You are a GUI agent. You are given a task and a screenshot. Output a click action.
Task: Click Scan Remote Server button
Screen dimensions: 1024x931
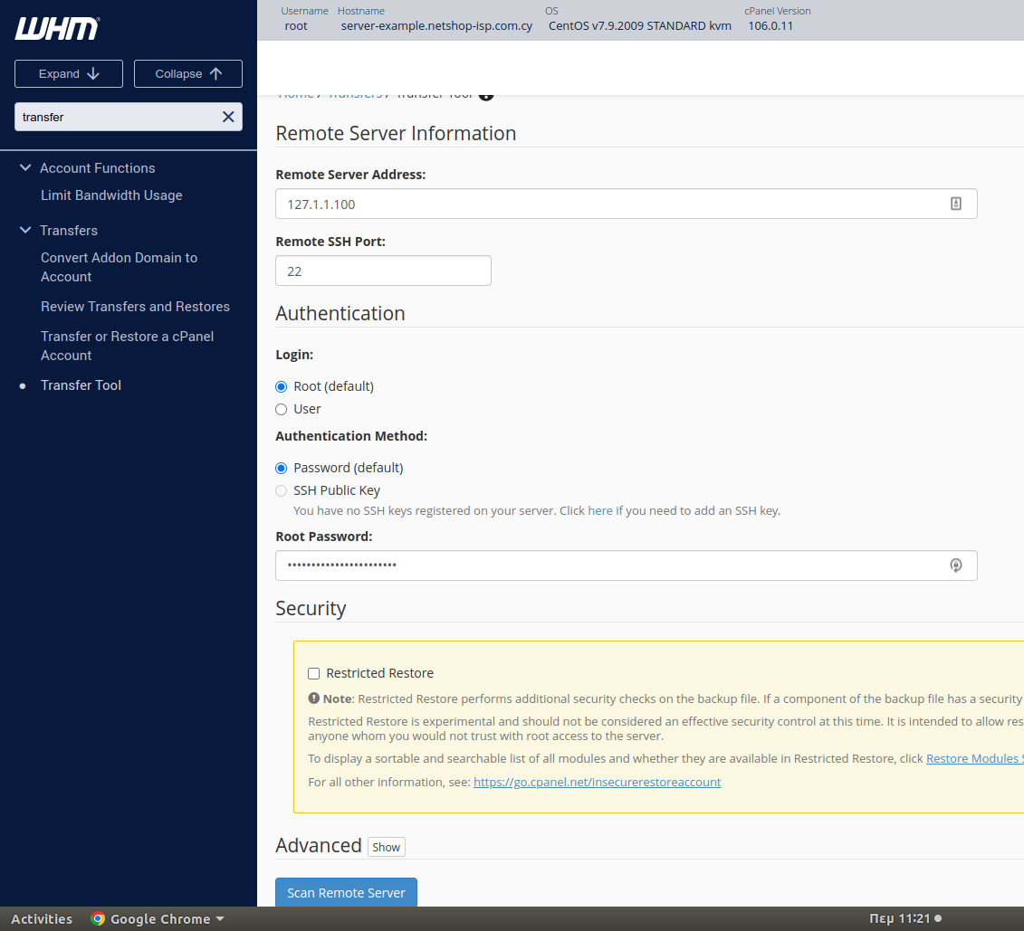346,892
